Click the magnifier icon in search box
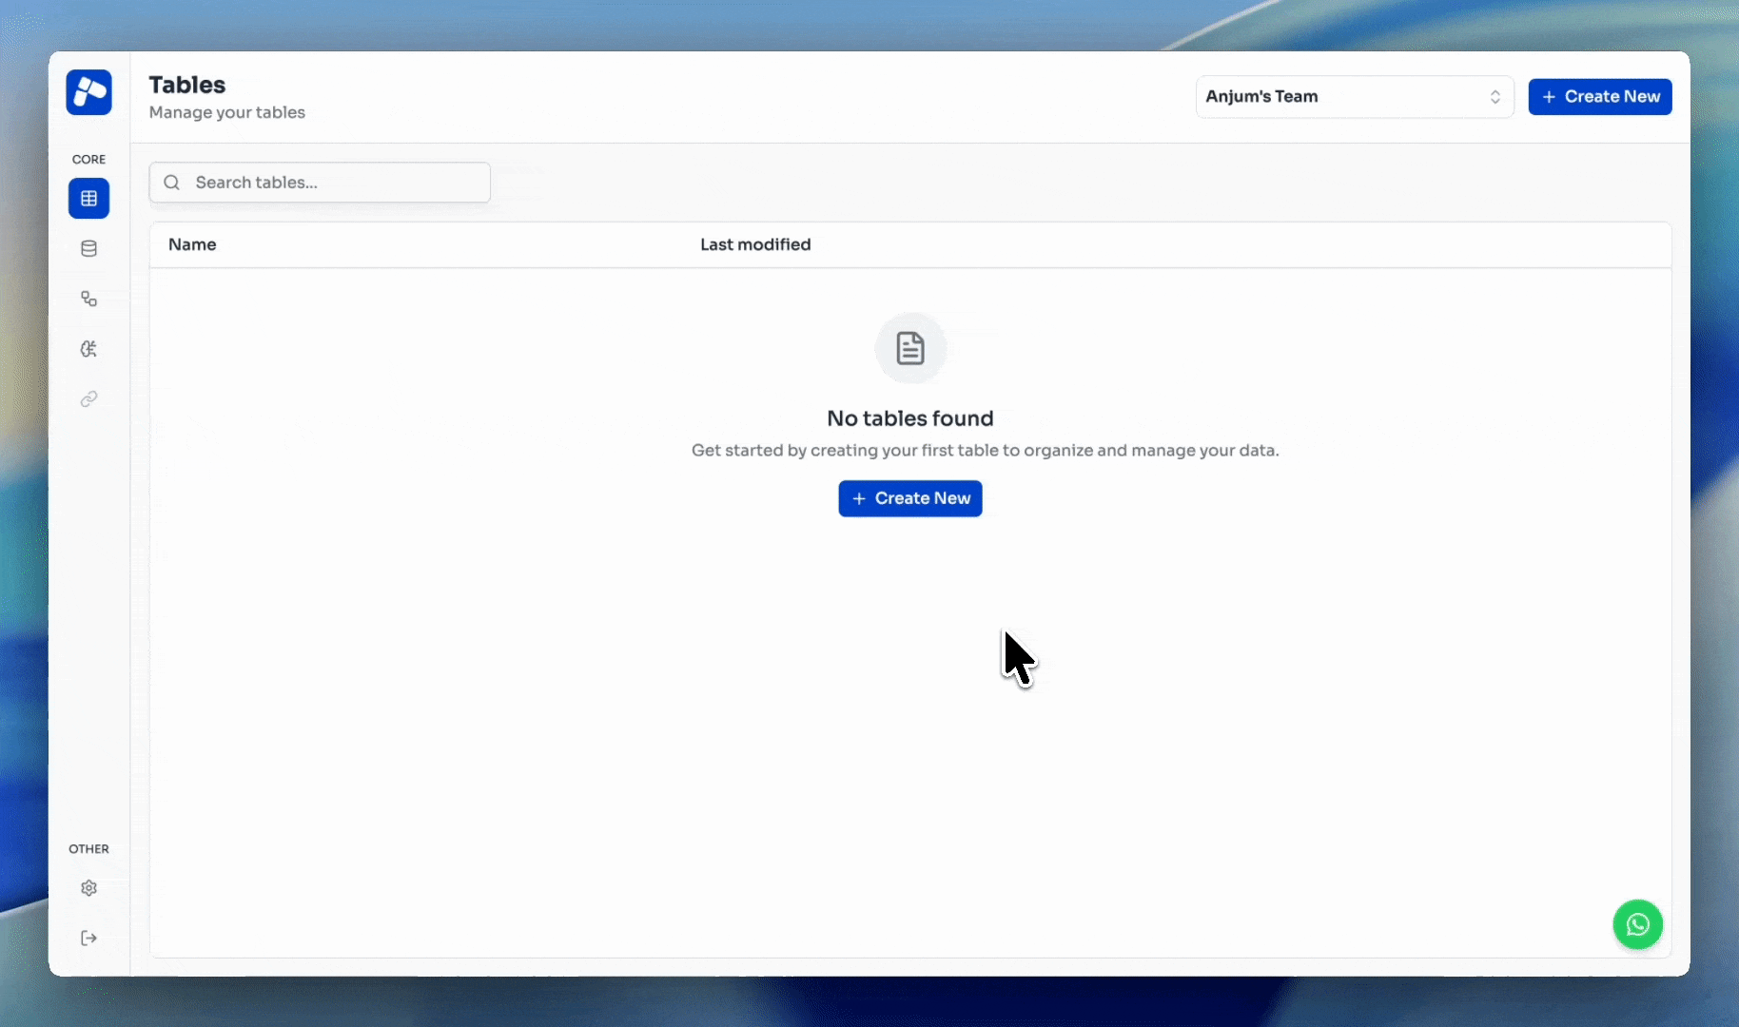This screenshot has width=1739, height=1027. pos(172,183)
